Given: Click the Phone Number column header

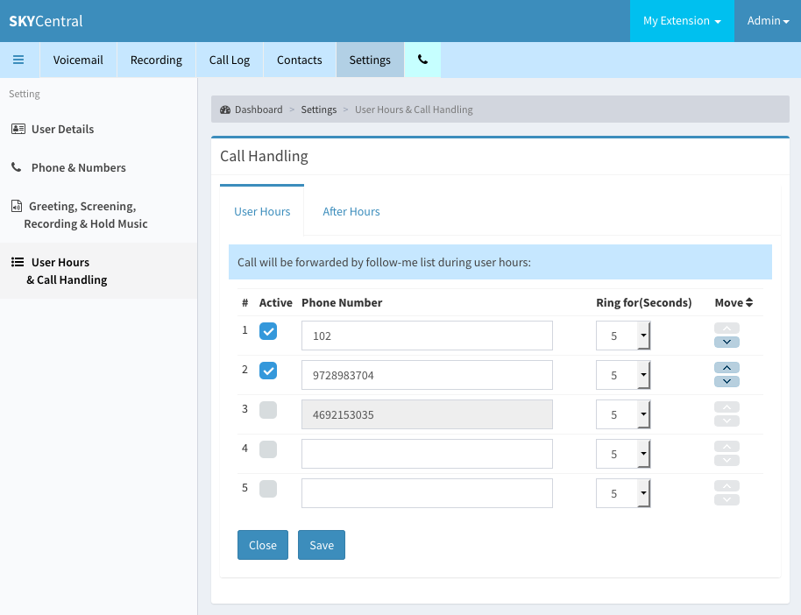Looking at the screenshot, I should [x=342, y=302].
